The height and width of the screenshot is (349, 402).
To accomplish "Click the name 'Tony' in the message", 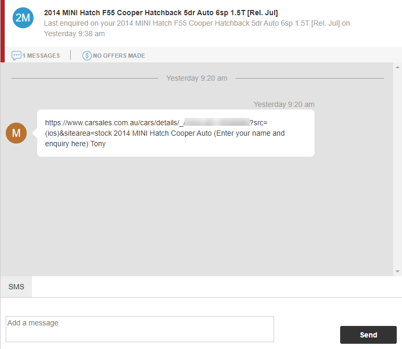I will (98, 144).
